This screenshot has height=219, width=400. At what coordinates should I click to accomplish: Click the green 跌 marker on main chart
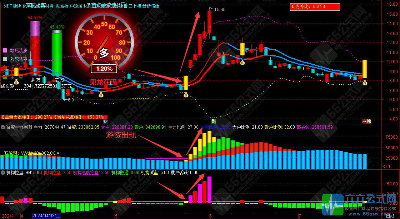click(214, 121)
